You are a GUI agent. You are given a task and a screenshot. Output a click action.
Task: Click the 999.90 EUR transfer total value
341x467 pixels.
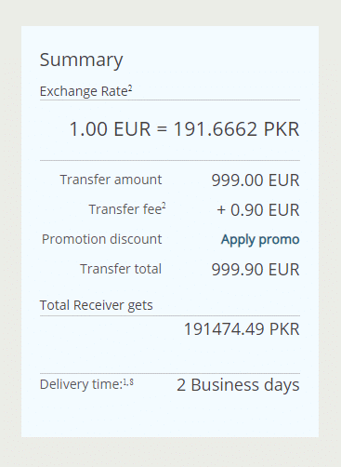pos(256,270)
